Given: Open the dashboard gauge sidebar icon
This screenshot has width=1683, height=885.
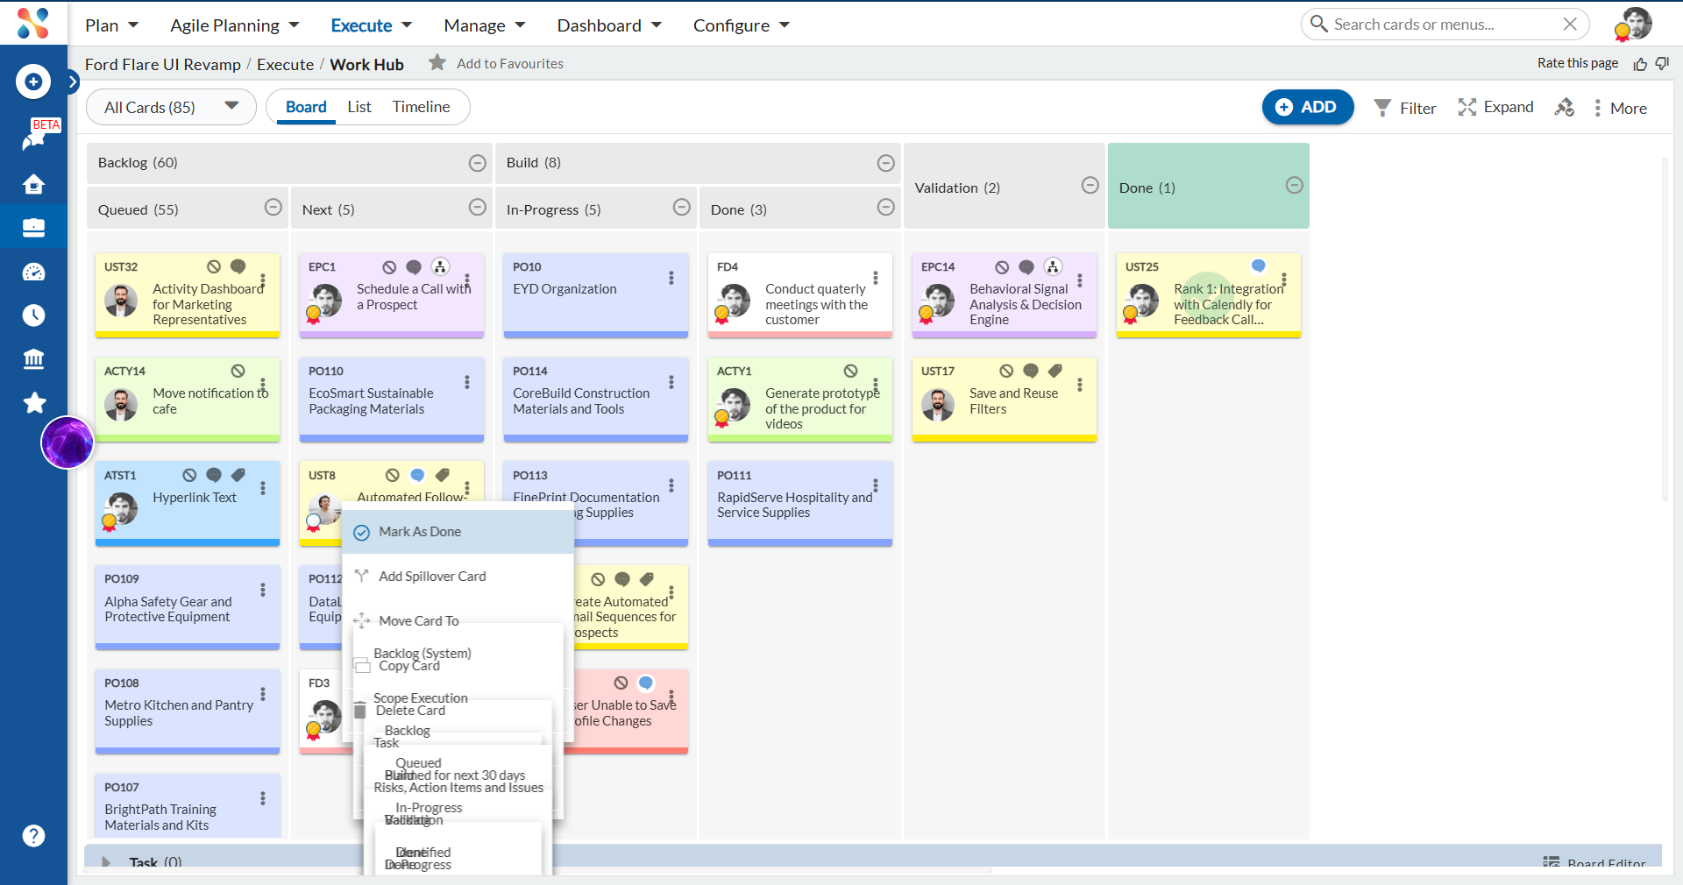Looking at the screenshot, I should [x=33, y=272].
